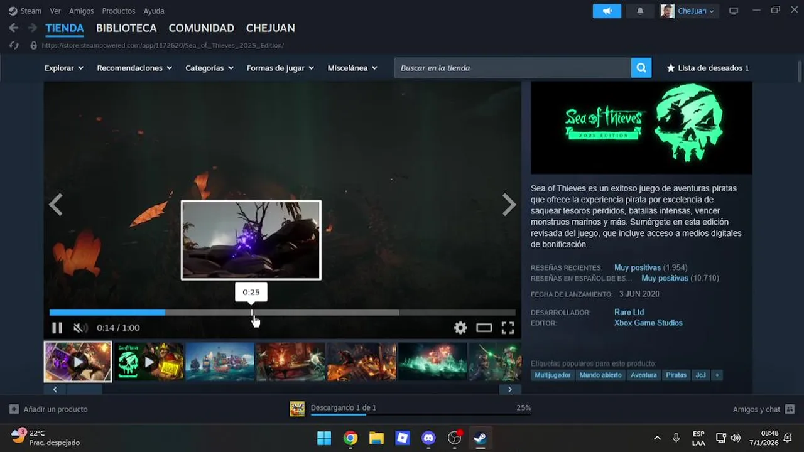This screenshot has width=804, height=452.
Task: Click the Multijugador tag
Action: click(553, 375)
